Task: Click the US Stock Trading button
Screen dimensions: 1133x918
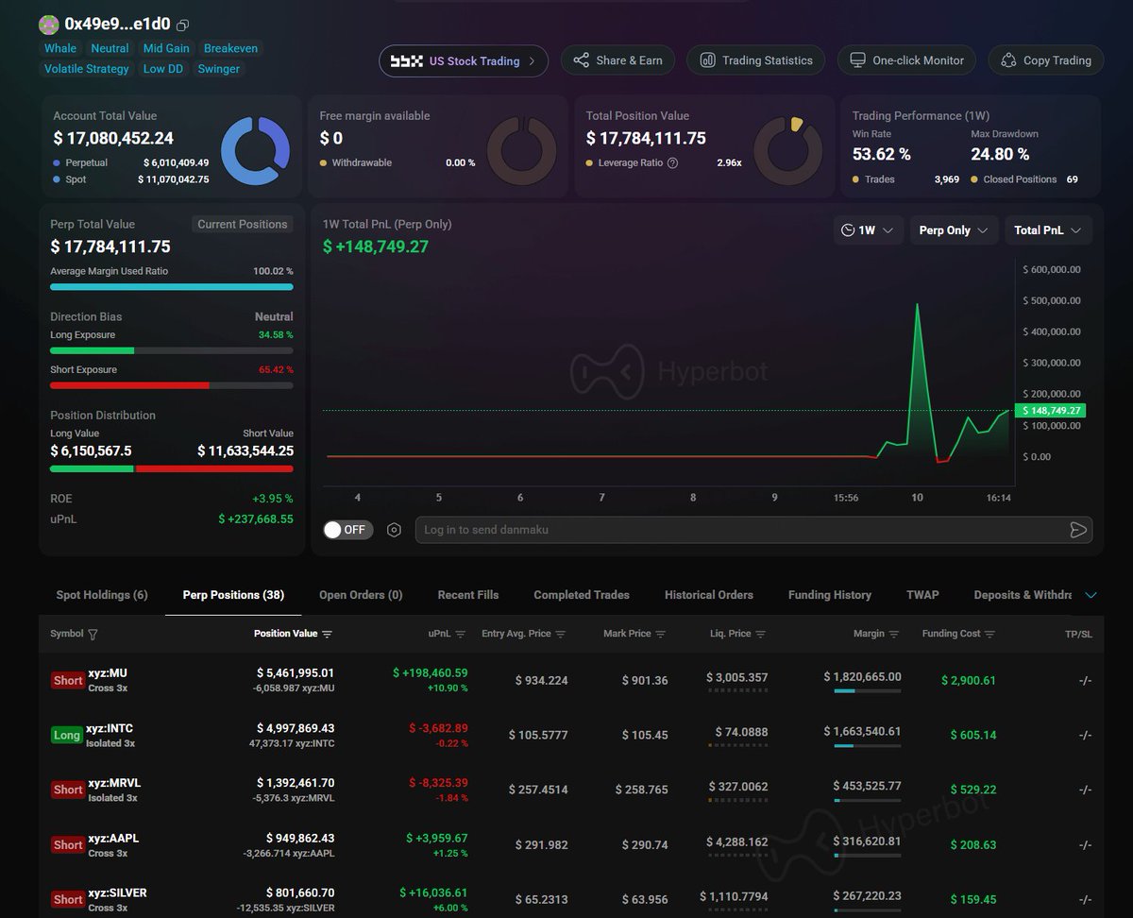Action: point(464,60)
